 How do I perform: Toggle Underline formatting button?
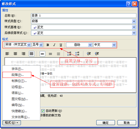61,45
